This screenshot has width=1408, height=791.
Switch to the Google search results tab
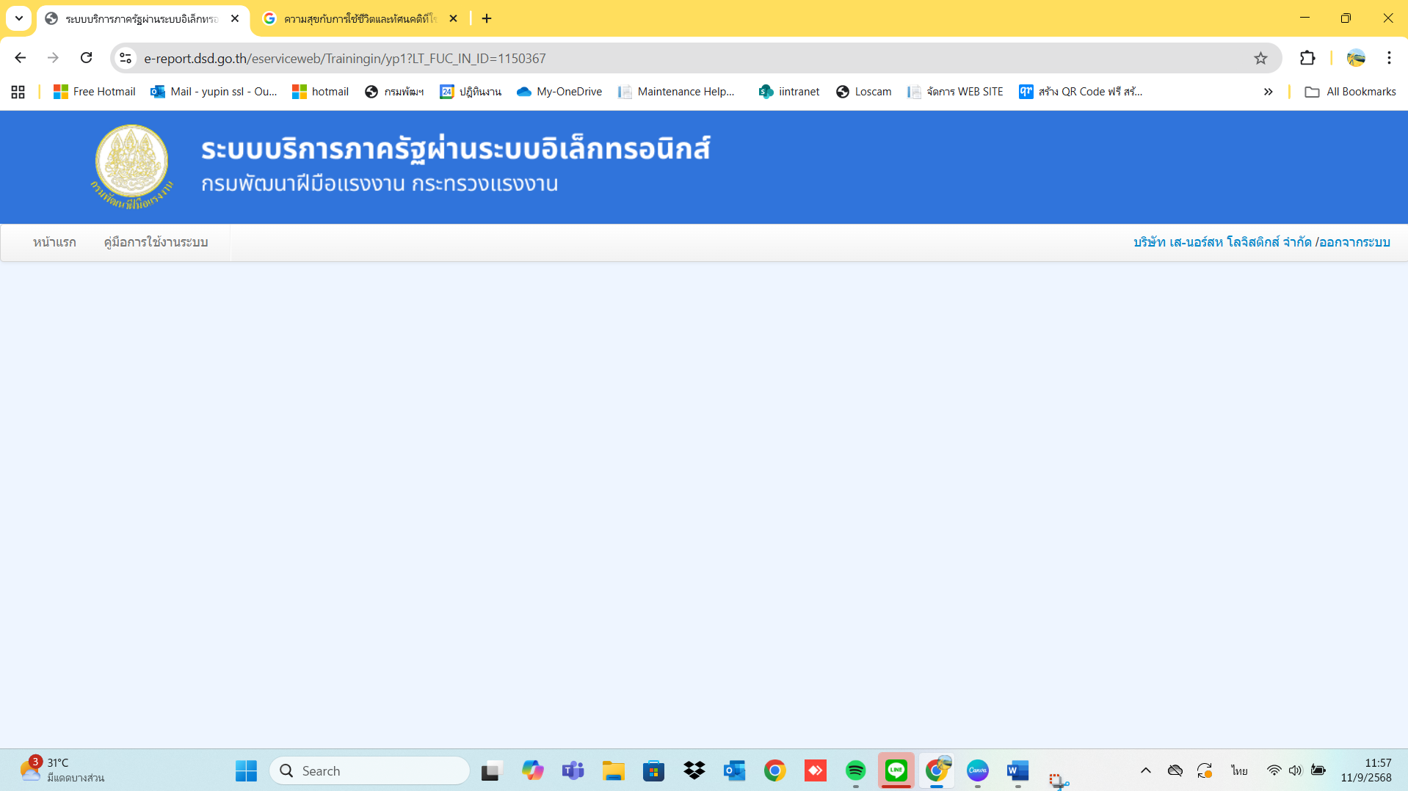pos(360,19)
